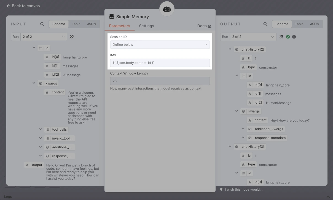Select the content field in input
The width and height of the screenshot is (333, 200).
[55, 92]
